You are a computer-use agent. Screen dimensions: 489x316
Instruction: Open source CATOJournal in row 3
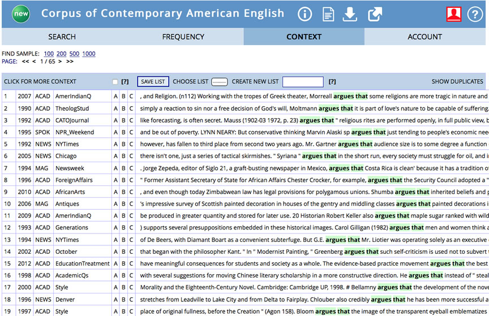72,120
